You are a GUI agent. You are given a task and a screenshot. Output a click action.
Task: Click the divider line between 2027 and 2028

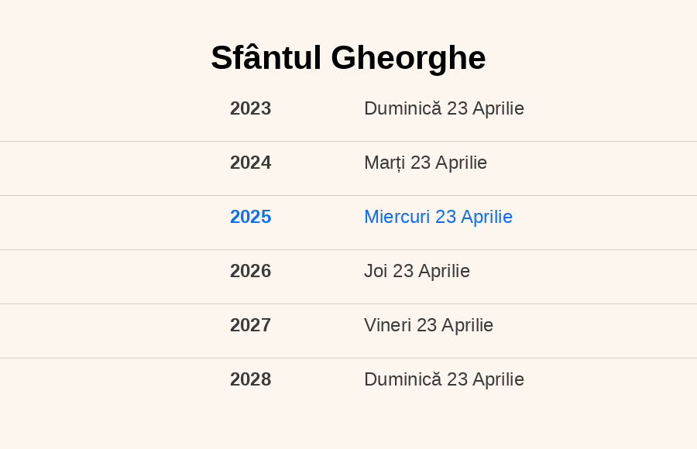click(x=348, y=358)
